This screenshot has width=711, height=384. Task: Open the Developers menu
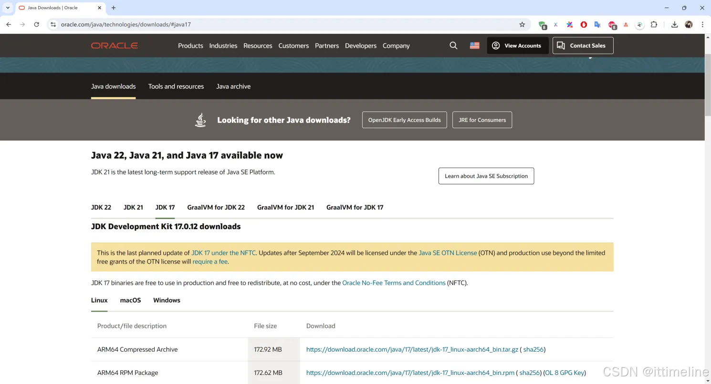(x=361, y=46)
